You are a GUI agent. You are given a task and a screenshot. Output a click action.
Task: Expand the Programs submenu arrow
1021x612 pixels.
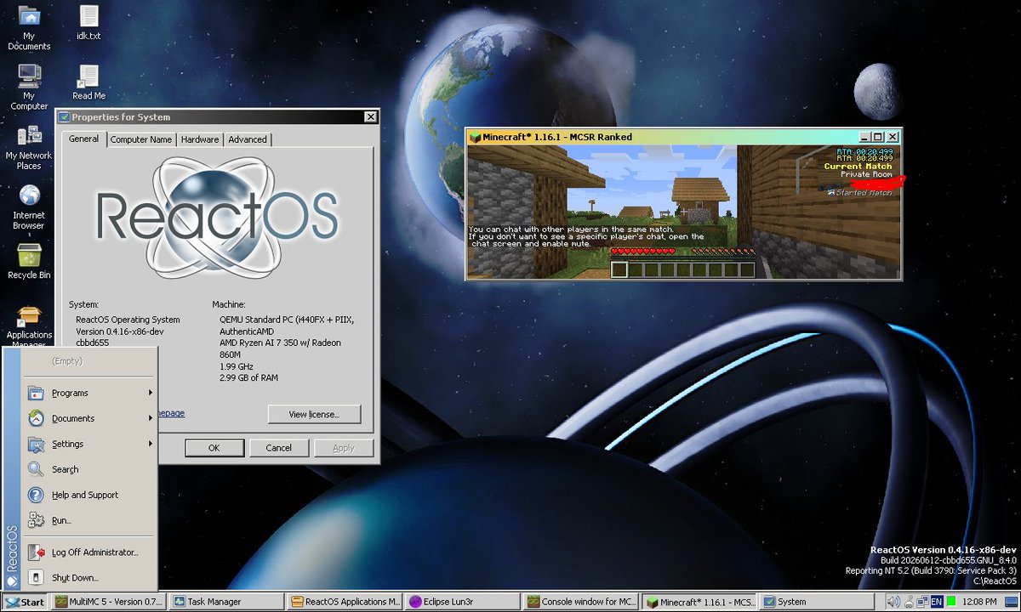[151, 393]
